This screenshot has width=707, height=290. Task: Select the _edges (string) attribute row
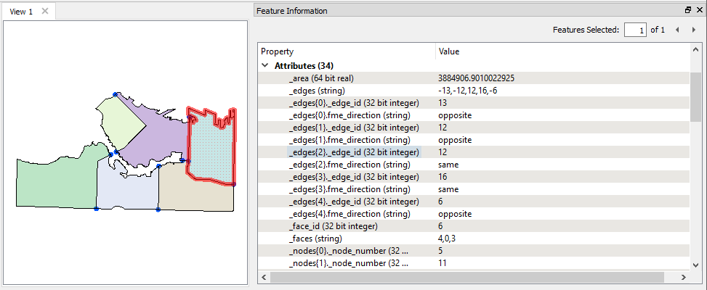point(474,91)
